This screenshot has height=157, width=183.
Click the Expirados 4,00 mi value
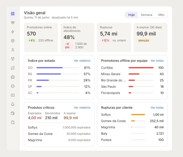(x=35, y=118)
